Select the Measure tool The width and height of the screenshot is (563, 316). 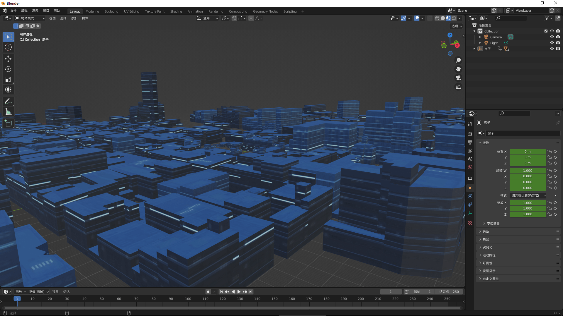click(x=8, y=112)
